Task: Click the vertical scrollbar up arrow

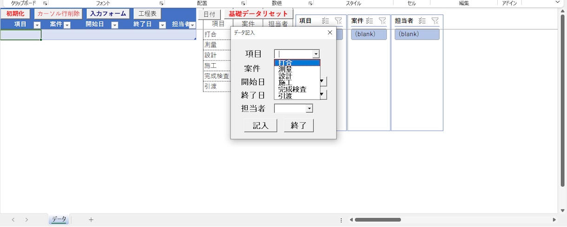Action: coord(563,11)
